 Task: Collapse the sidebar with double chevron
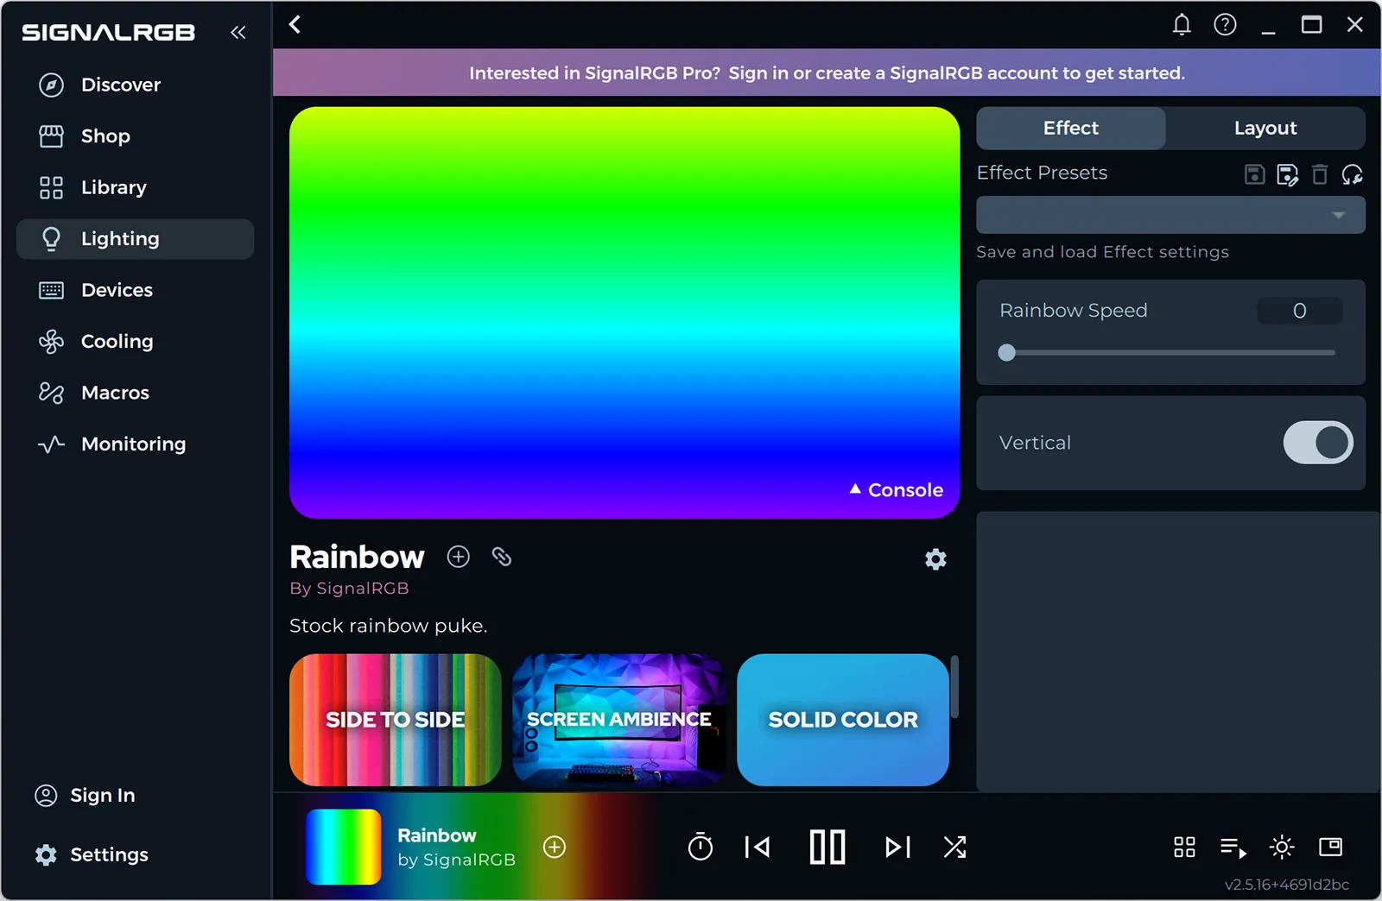click(238, 33)
